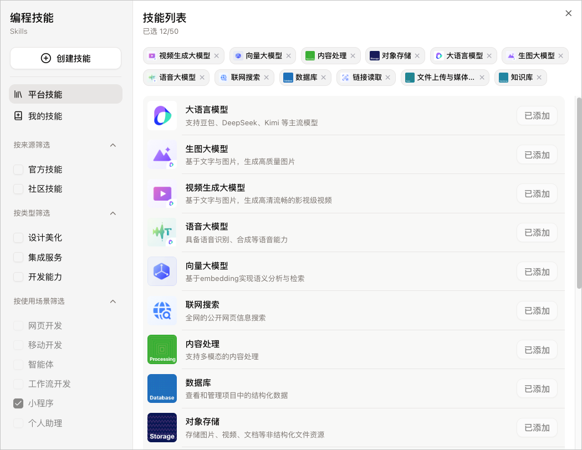This screenshot has height=450, width=582.
Task: Tick the 网页开发 scenario checkbox
Action: (18, 326)
